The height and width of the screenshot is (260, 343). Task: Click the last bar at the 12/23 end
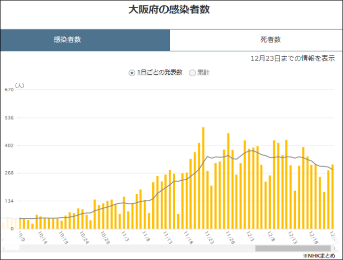[x=332, y=197]
